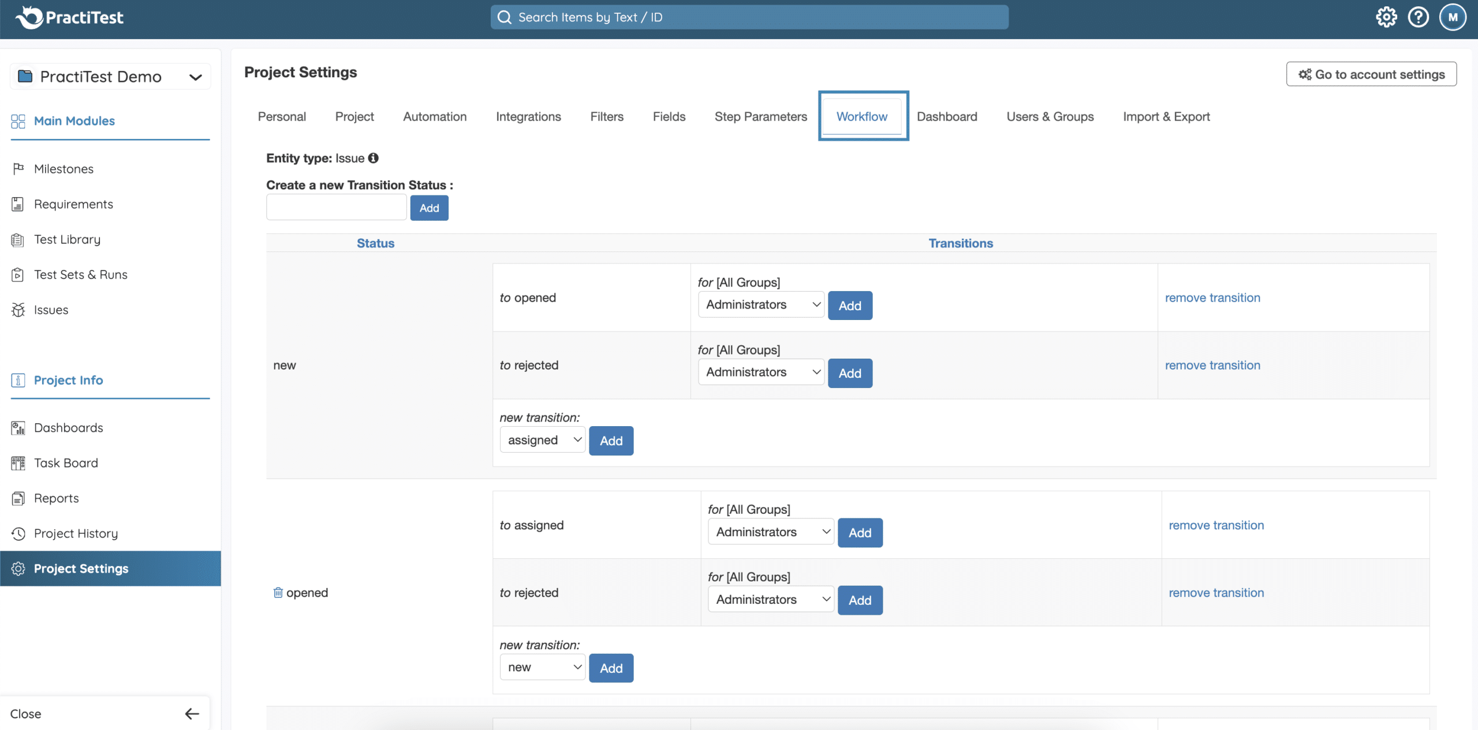Open 'new' transition dropdown under opened status
Viewport: 1478px width, 730px height.
(543, 667)
